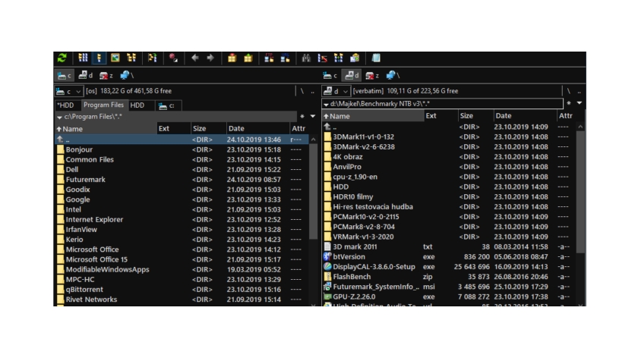The height and width of the screenshot is (364, 638).
Task: Select drive c button in left panel
Action: pyautogui.click(x=65, y=76)
